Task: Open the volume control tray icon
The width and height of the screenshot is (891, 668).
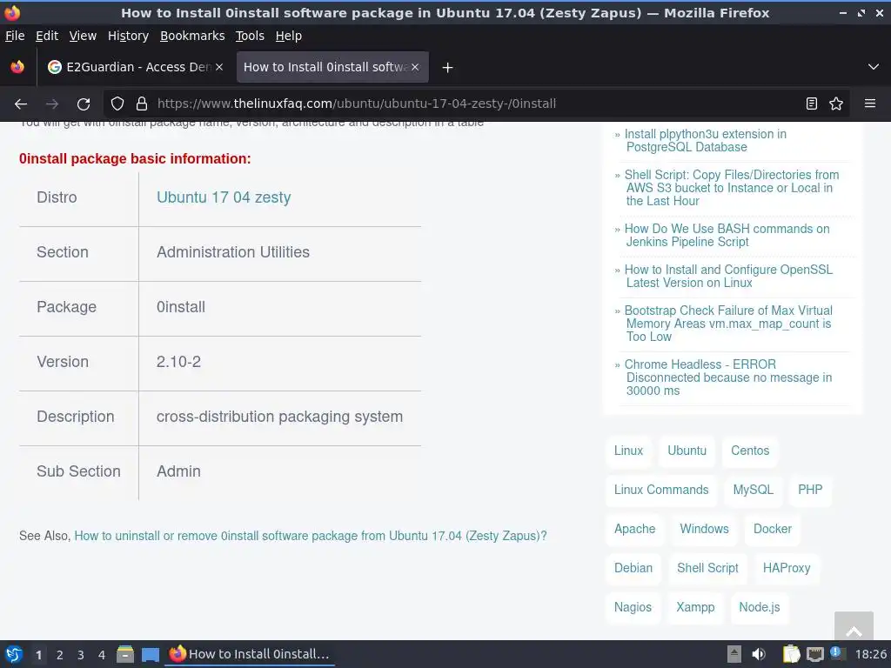Action: pos(759,654)
